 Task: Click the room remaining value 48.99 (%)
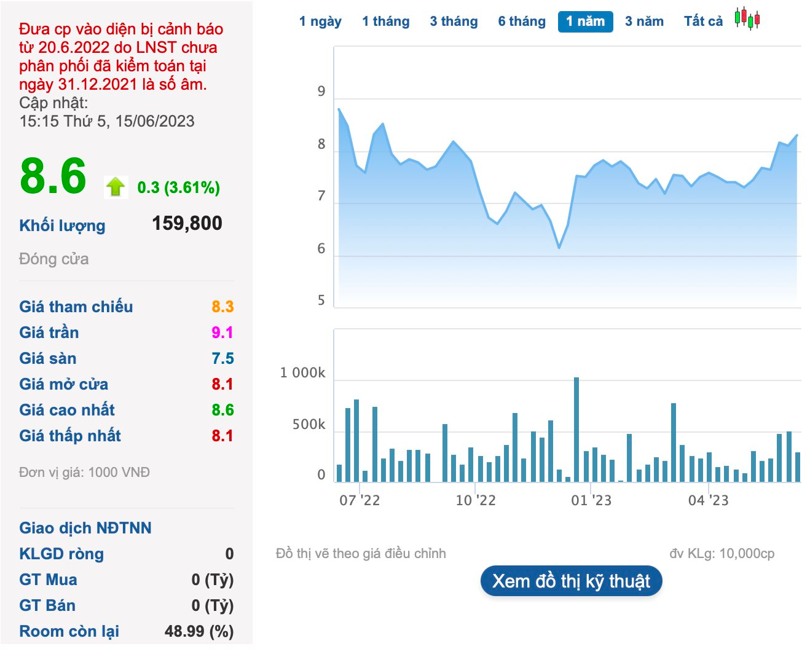pyautogui.click(x=199, y=631)
